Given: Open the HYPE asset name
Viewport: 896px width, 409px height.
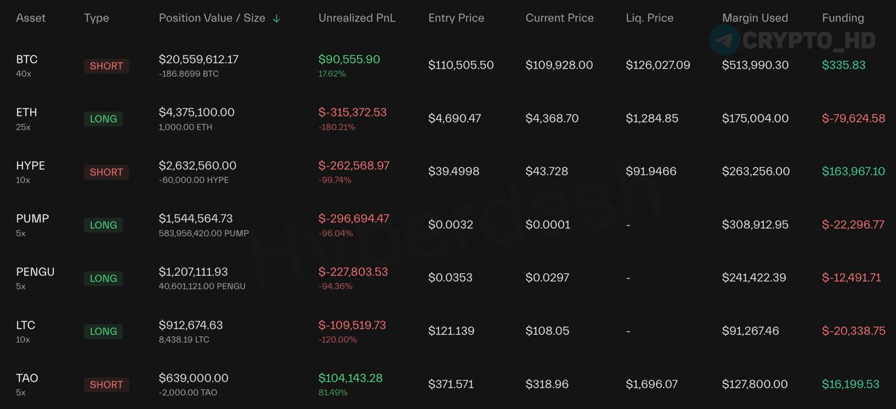Looking at the screenshot, I should click(30, 166).
